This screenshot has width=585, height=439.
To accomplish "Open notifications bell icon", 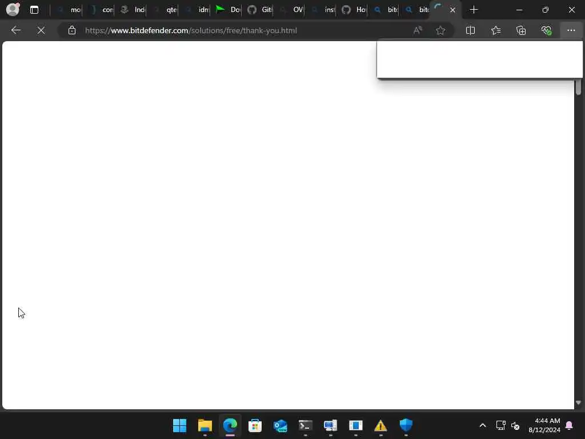I will (570, 425).
